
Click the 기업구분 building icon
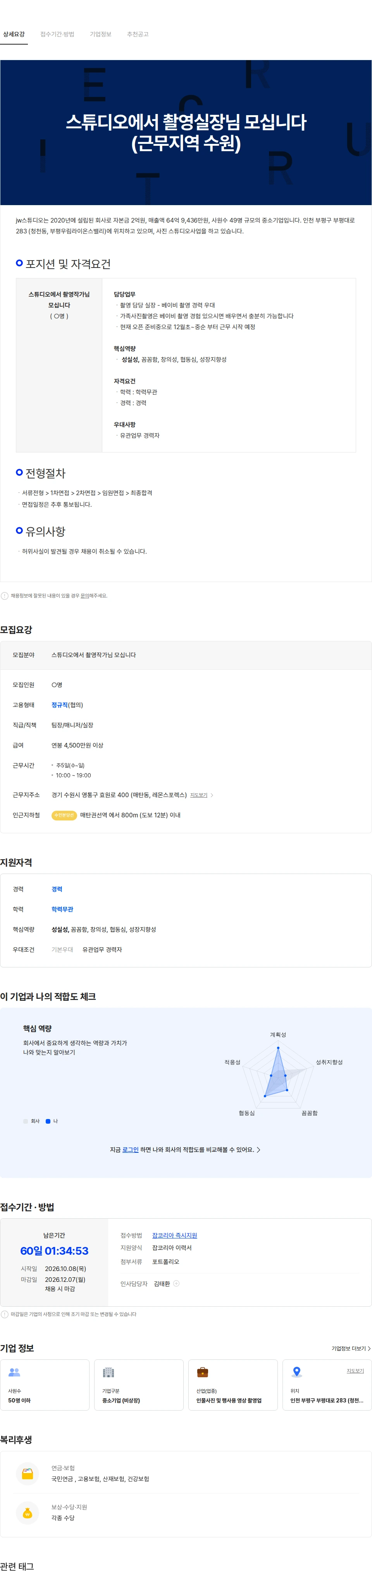(108, 1372)
